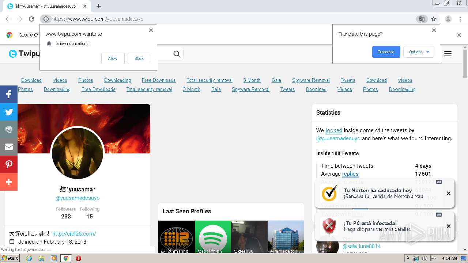468x263 pixels.
Task: Open the Windows Start menu
Action: coord(10,258)
